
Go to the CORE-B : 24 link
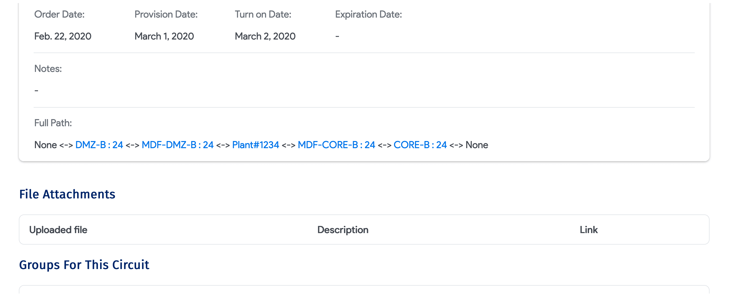(x=420, y=145)
